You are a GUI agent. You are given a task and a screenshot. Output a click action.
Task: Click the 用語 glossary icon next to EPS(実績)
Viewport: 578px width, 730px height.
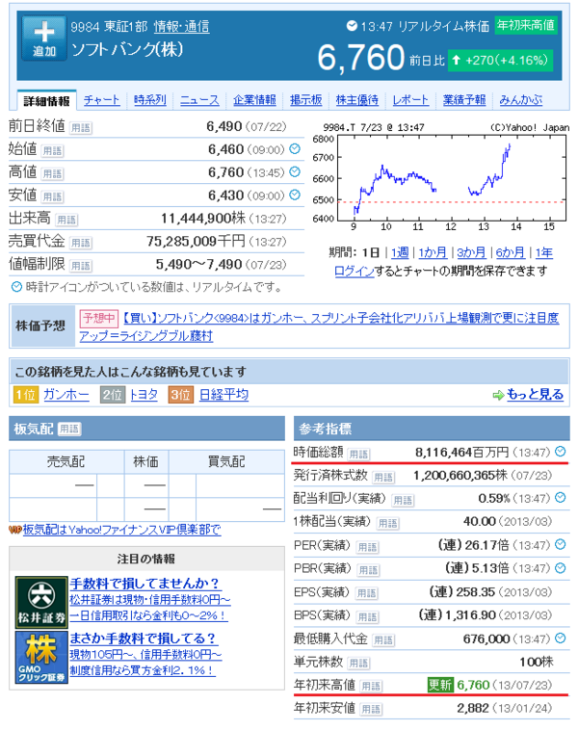point(366,593)
